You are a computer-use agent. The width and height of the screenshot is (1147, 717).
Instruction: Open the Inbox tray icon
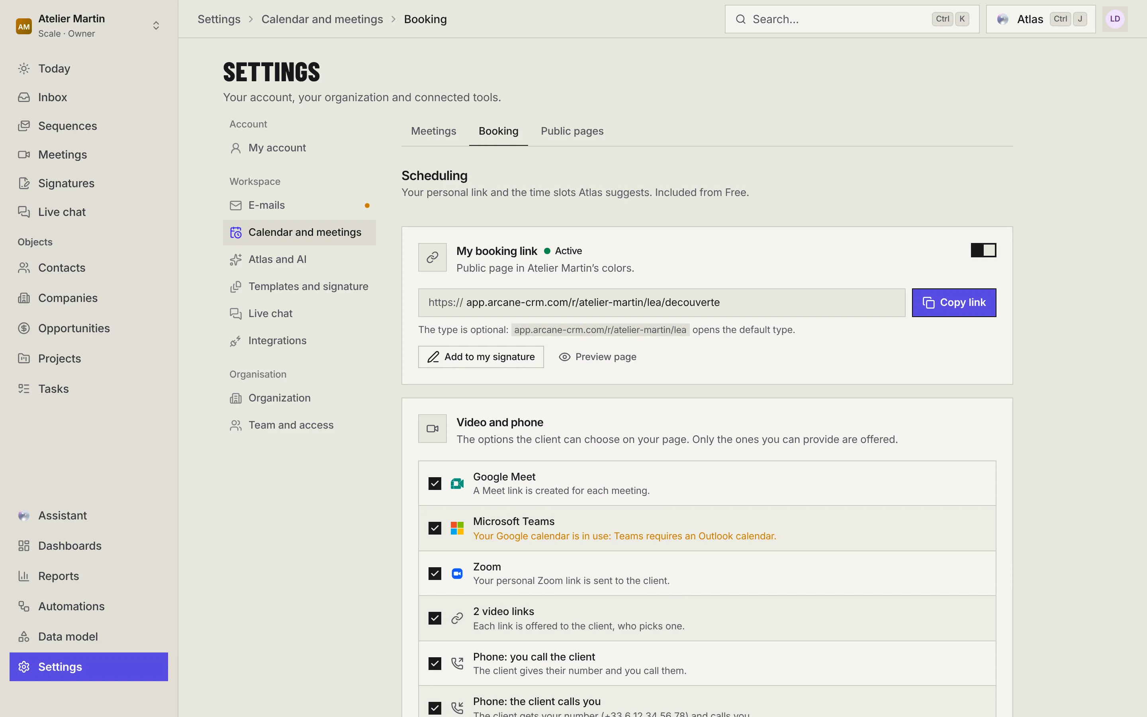click(x=24, y=97)
